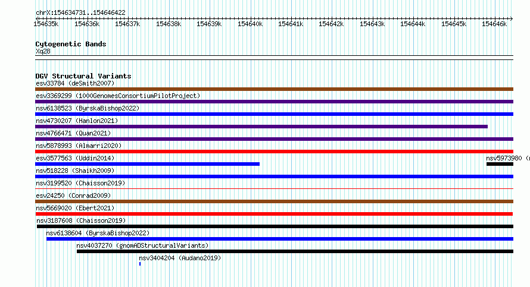Click the 154635k ruler tick label
Viewport: 530px width, 287px height.
point(46,24)
